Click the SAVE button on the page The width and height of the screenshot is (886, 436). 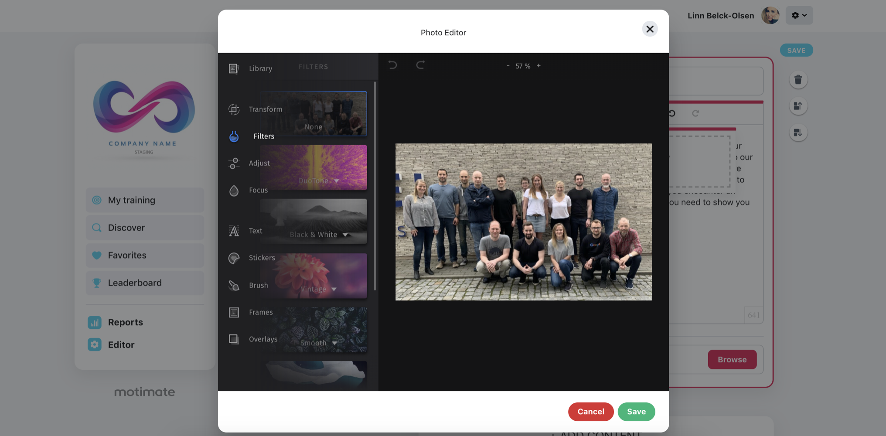click(796, 51)
